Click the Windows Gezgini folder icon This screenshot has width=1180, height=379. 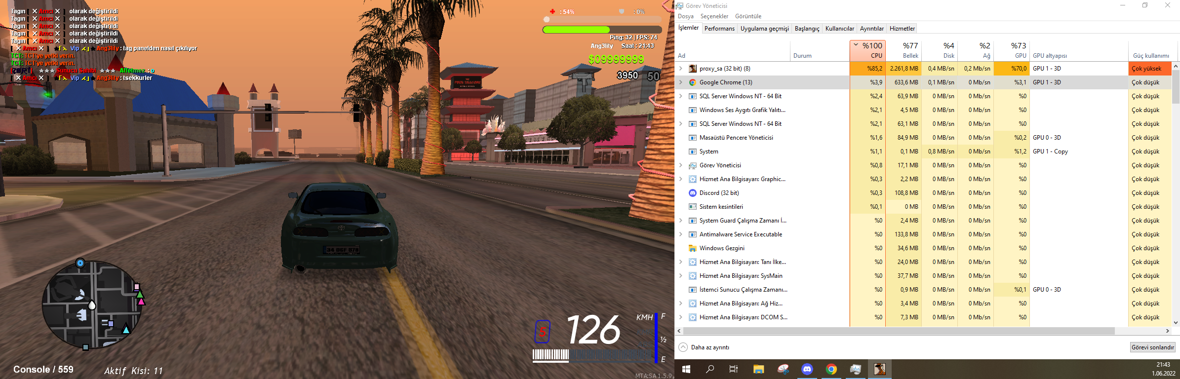(x=693, y=248)
